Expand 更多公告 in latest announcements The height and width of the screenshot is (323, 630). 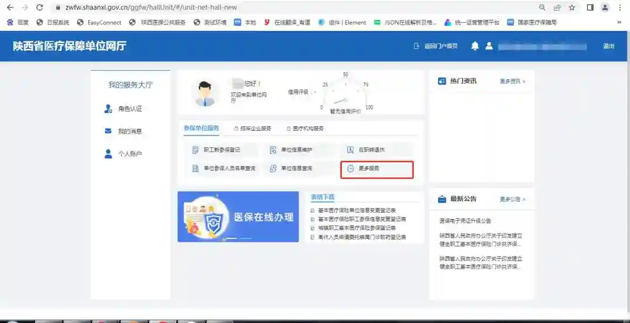pos(512,199)
